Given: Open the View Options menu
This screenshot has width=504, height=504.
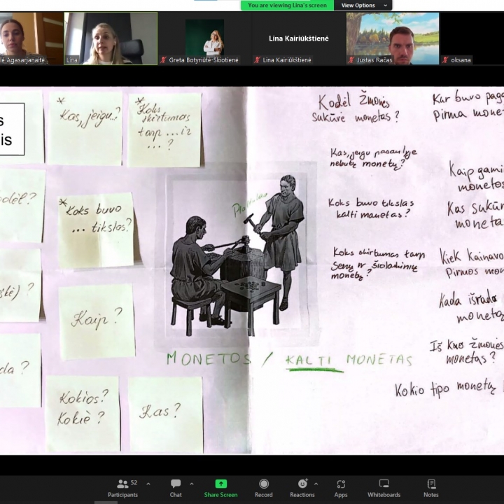Looking at the screenshot, I should [363, 6].
